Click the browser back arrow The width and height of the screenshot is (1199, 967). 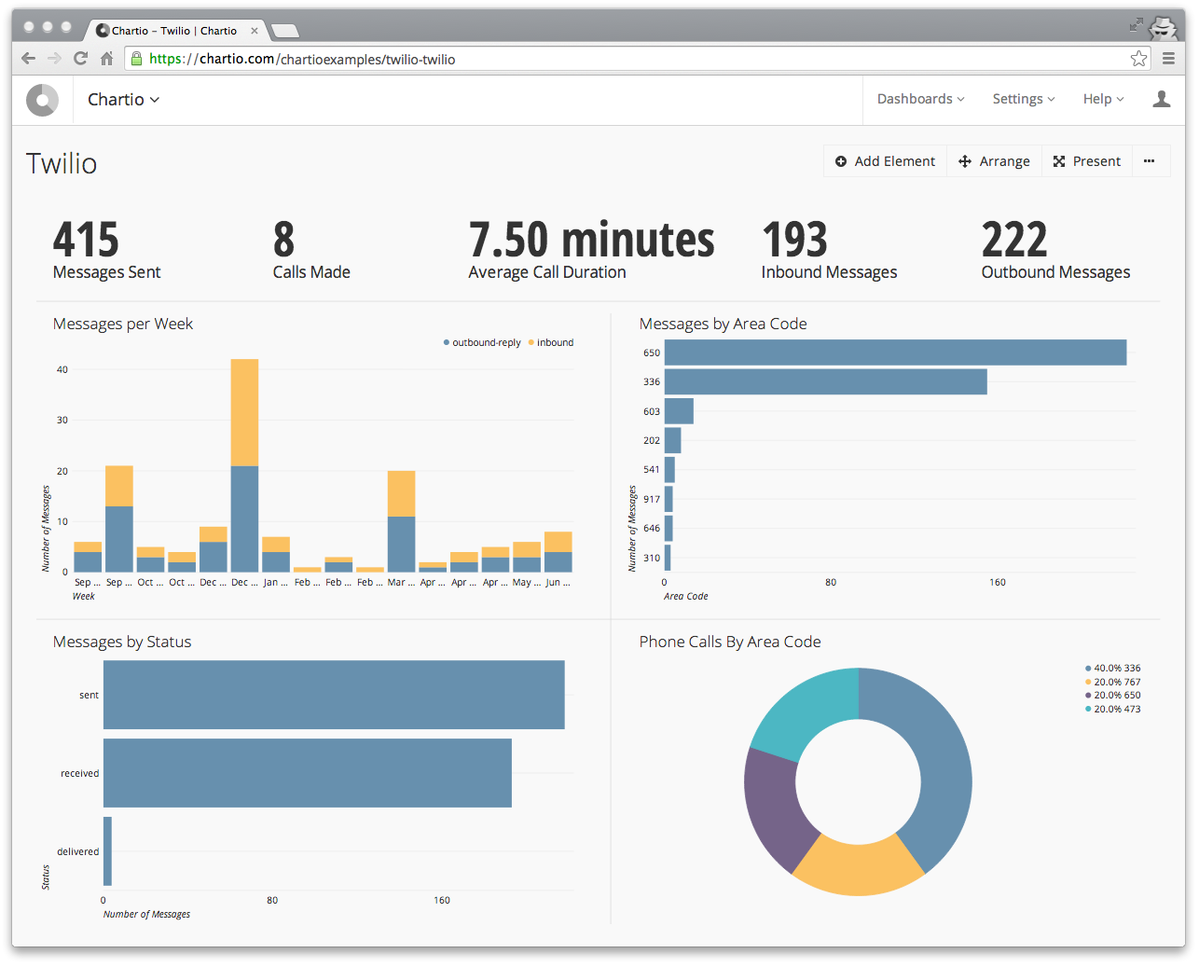(28, 59)
